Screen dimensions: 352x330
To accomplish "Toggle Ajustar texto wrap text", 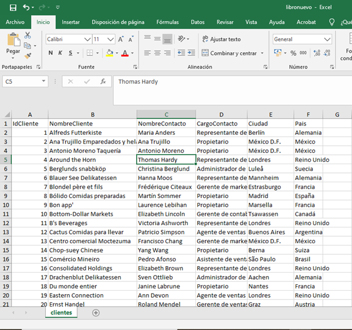I will (x=221, y=39).
